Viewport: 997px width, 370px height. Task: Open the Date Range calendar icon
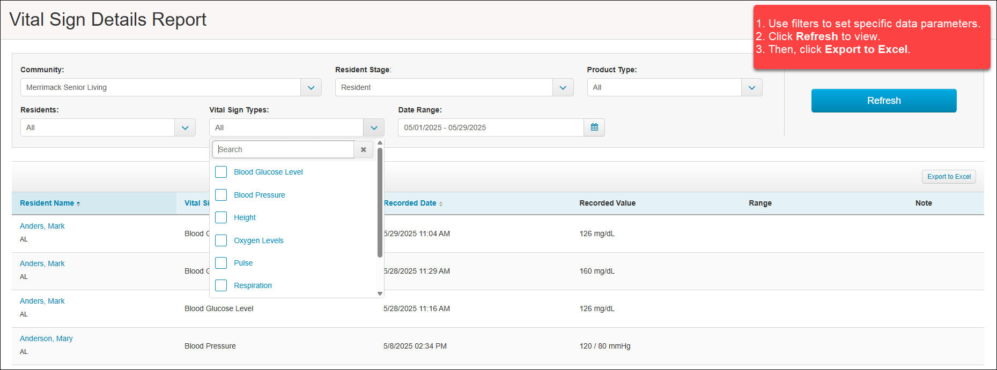tap(594, 127)
